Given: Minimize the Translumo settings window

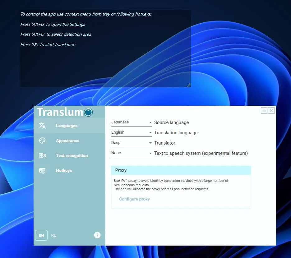Looking at the screenshot, I should (264, 111).
